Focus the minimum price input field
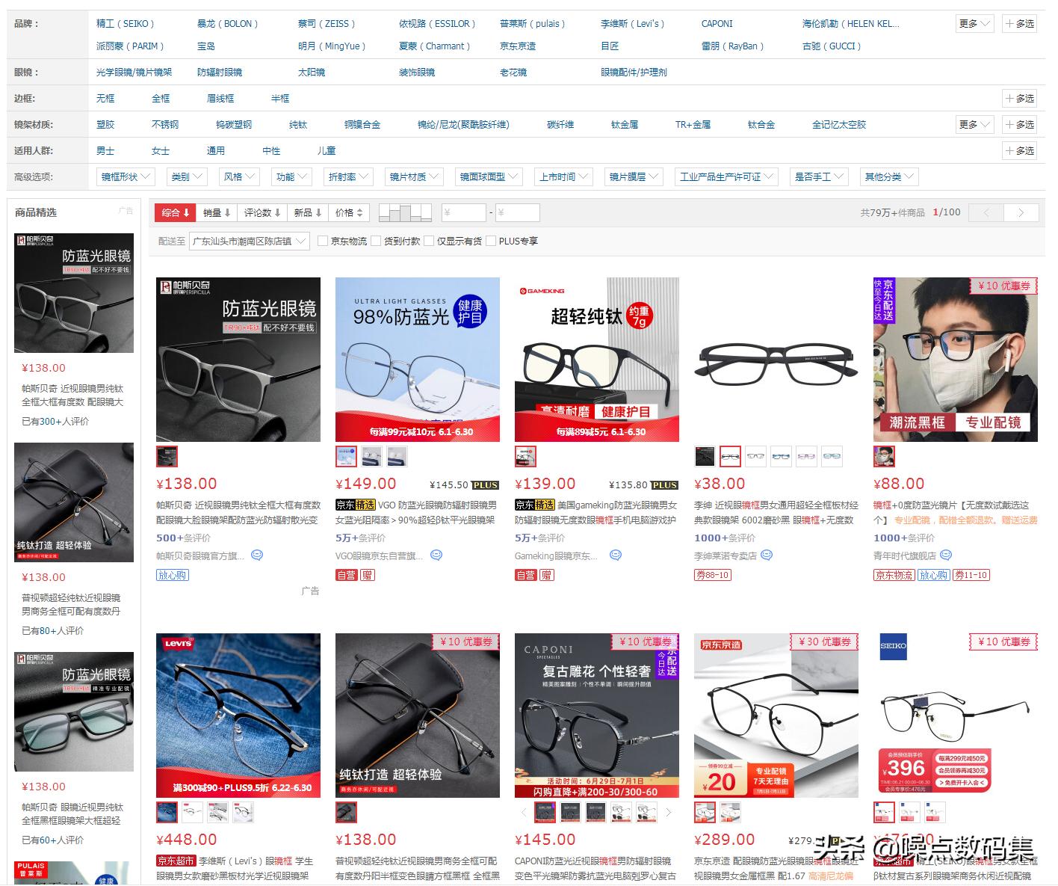This screenshot has height=886, width=1058. (x=463, y=212)
